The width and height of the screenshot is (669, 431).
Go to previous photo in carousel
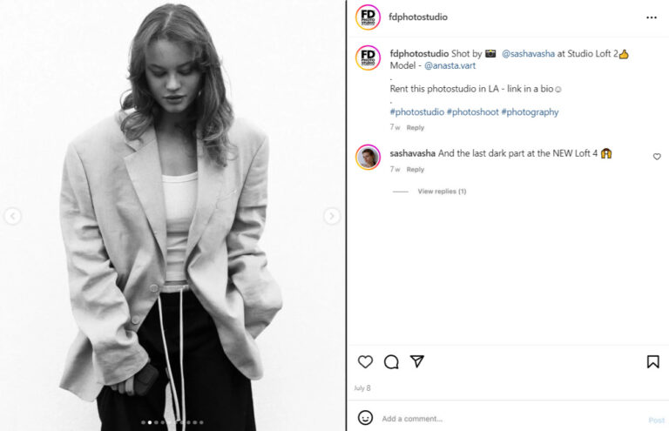click(x=12, y=216)
